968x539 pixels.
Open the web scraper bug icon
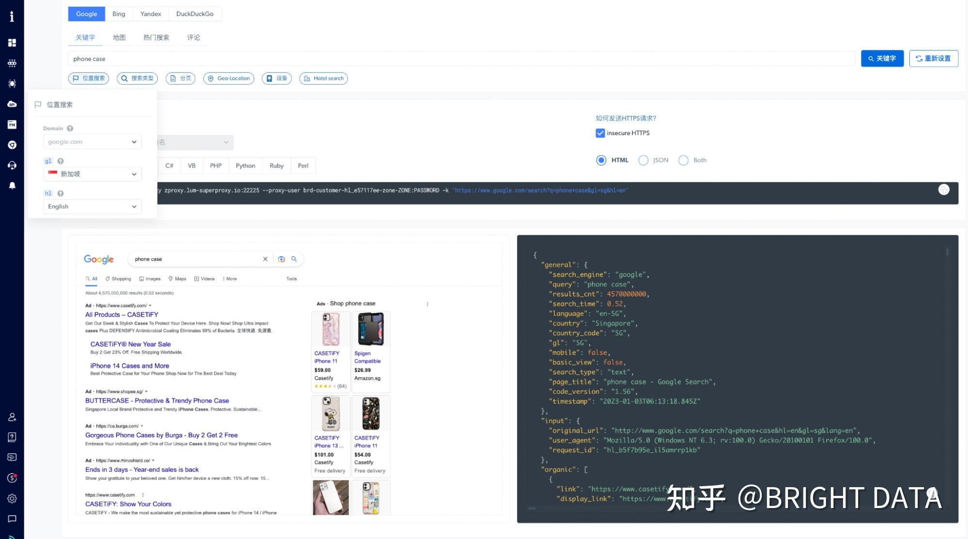[x=12, y=83]
